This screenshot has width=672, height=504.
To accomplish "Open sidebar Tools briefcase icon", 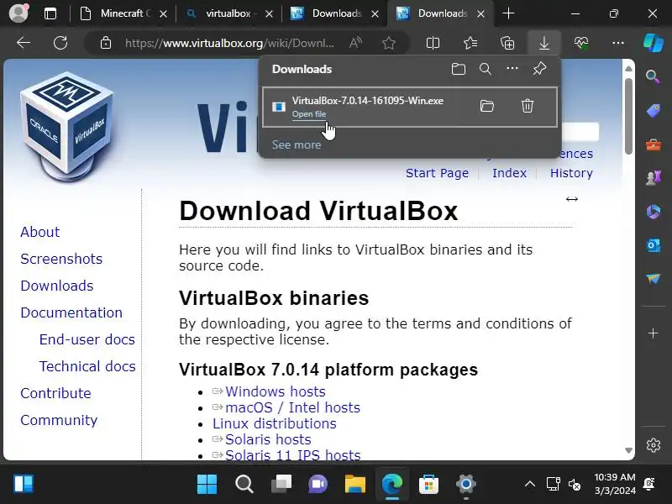I will [654, 144].
